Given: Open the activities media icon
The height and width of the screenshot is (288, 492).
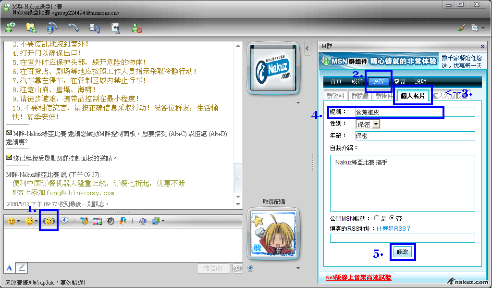Looking at the screenshot, I should (94, 28).
